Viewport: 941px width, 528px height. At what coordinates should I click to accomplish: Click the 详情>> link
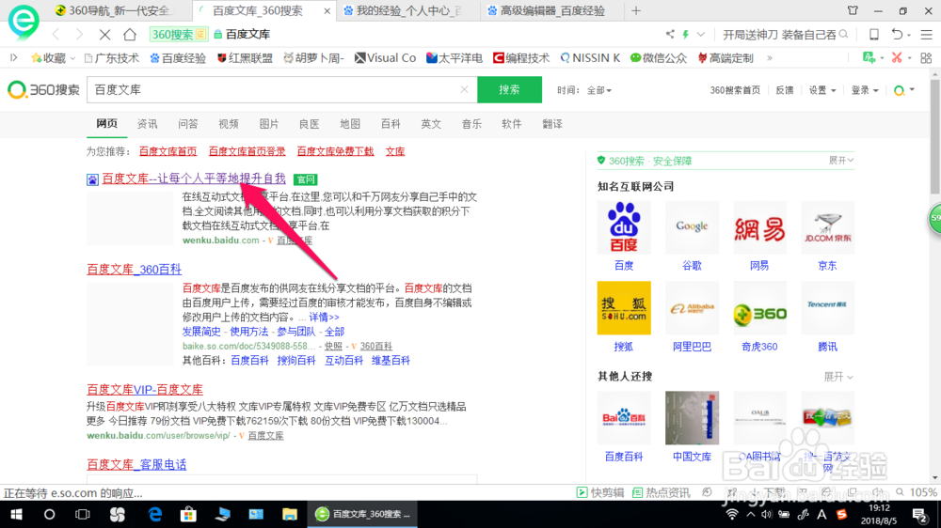coord(324,317)
